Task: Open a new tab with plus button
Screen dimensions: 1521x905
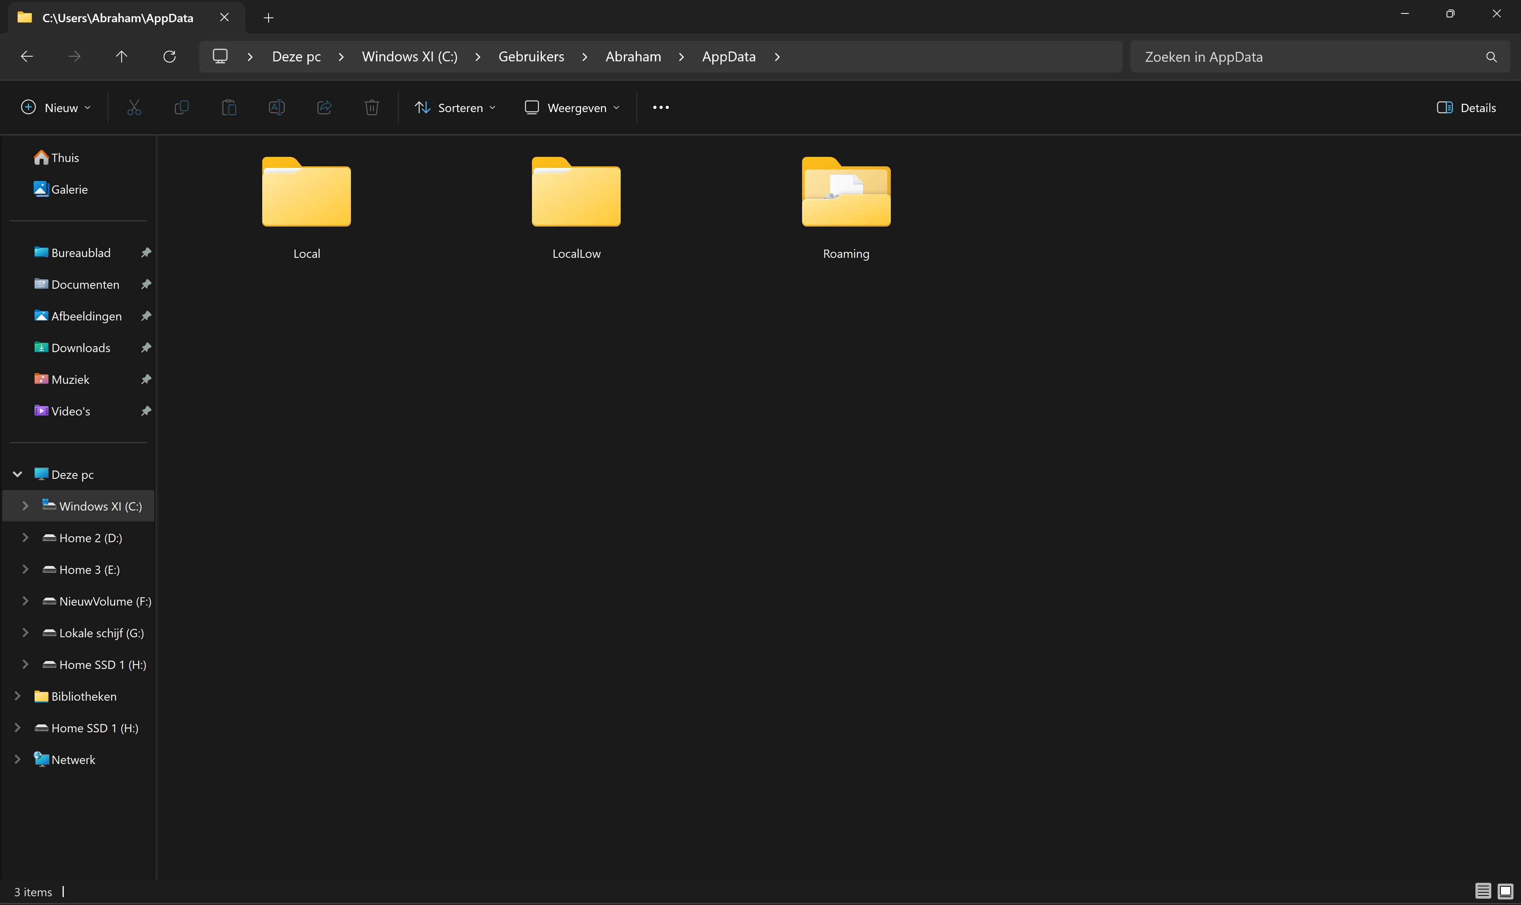Action: coord(268,18)
